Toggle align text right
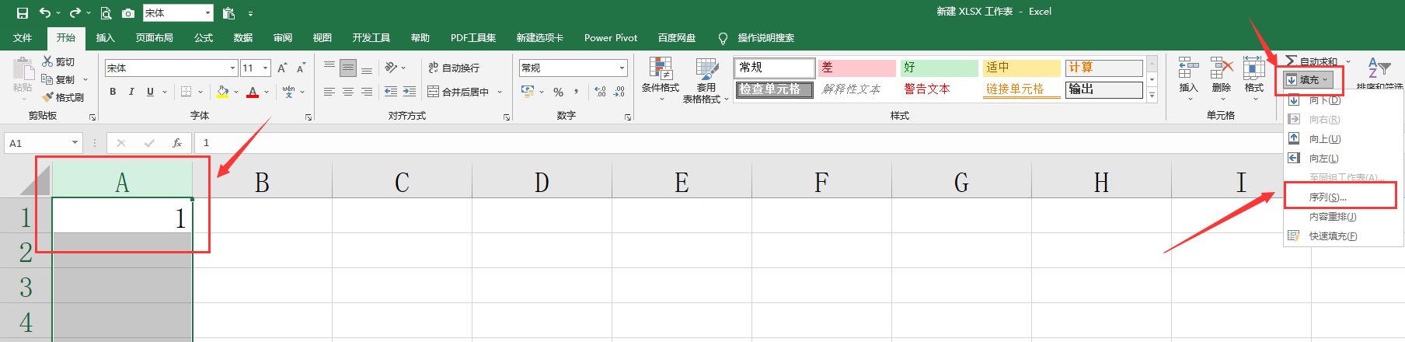1405x342 pixels. coord(367,92)
